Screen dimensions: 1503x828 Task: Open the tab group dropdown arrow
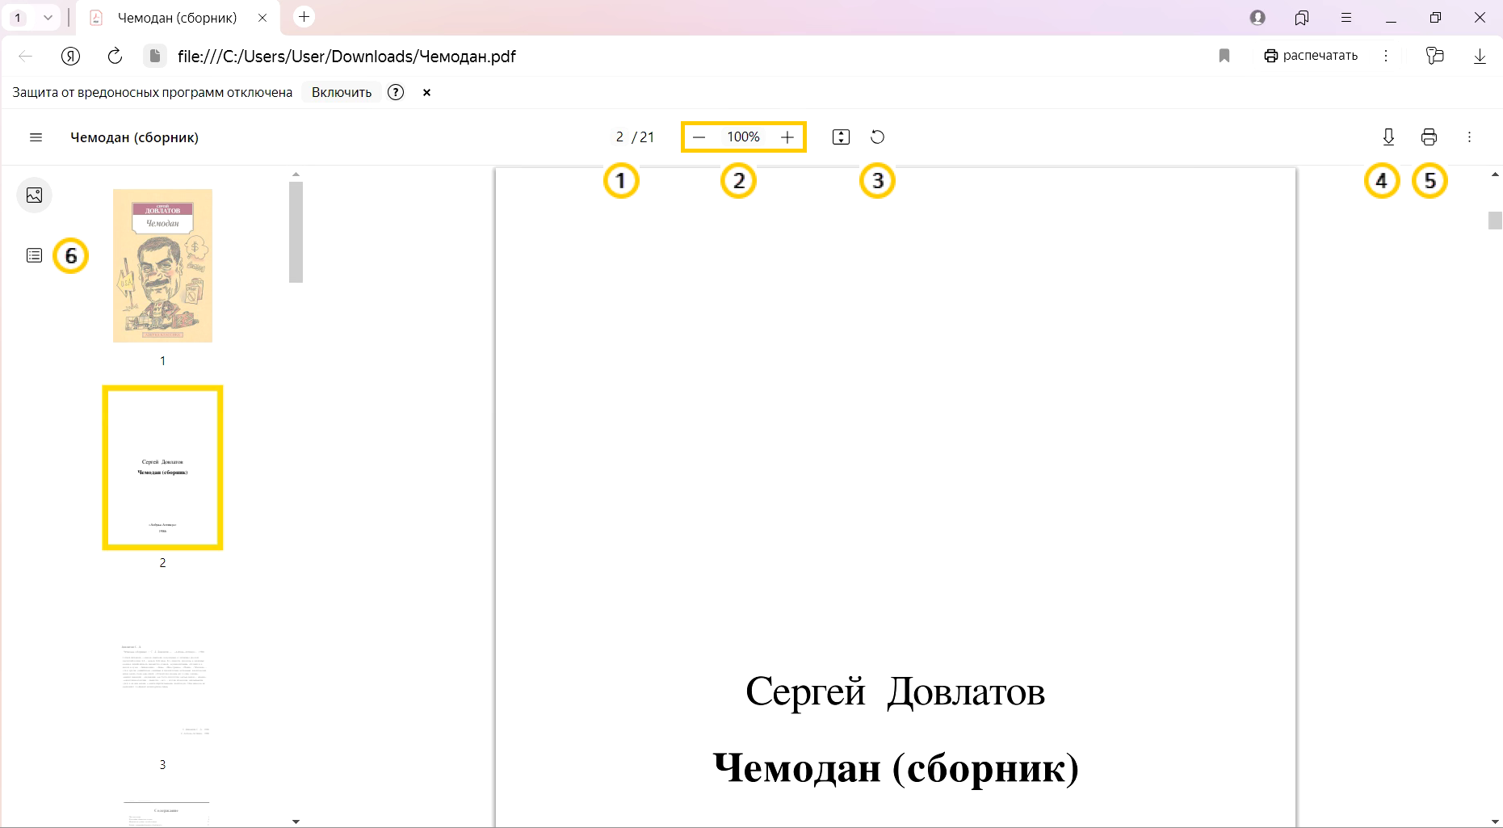[x=48, y=18]
